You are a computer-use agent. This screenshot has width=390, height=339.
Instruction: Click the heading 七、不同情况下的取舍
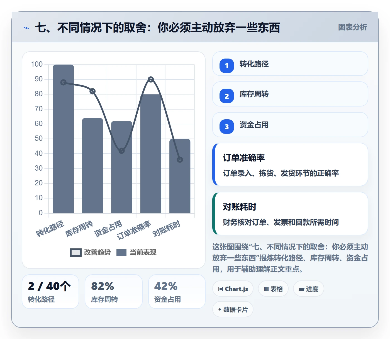(157, 28)
